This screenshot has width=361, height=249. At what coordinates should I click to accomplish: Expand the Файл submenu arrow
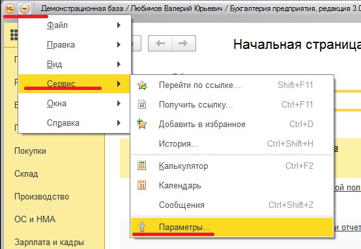point(119,25)
